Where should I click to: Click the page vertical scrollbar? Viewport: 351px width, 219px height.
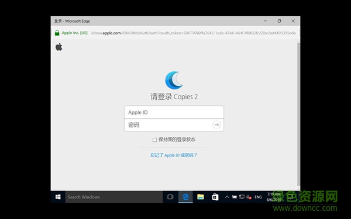298,114
